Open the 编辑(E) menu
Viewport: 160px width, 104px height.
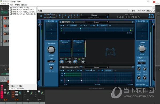point(17,5)
